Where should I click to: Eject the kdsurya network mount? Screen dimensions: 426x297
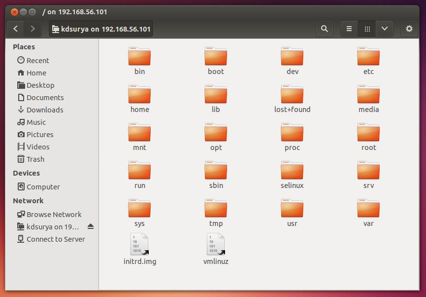[x=90, y=227]
